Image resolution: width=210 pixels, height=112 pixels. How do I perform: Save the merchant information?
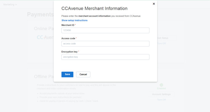[x=67, y=74]
